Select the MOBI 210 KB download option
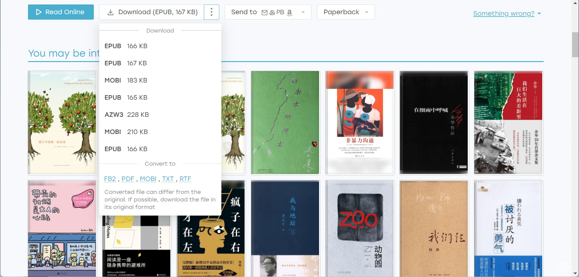This screenshot has width=579, height=277. (160, 132)
